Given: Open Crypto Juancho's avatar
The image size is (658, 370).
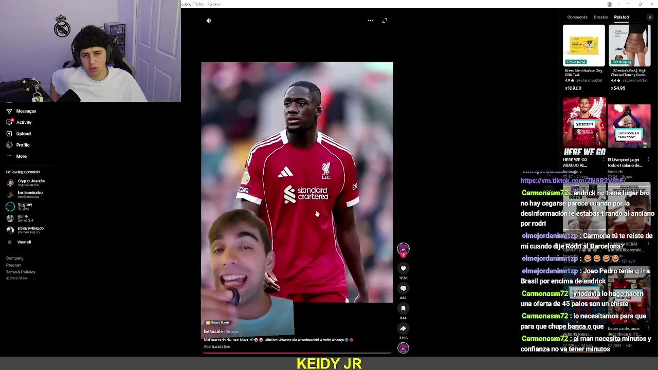Looking at the screenshot, I should coord(10,182).
